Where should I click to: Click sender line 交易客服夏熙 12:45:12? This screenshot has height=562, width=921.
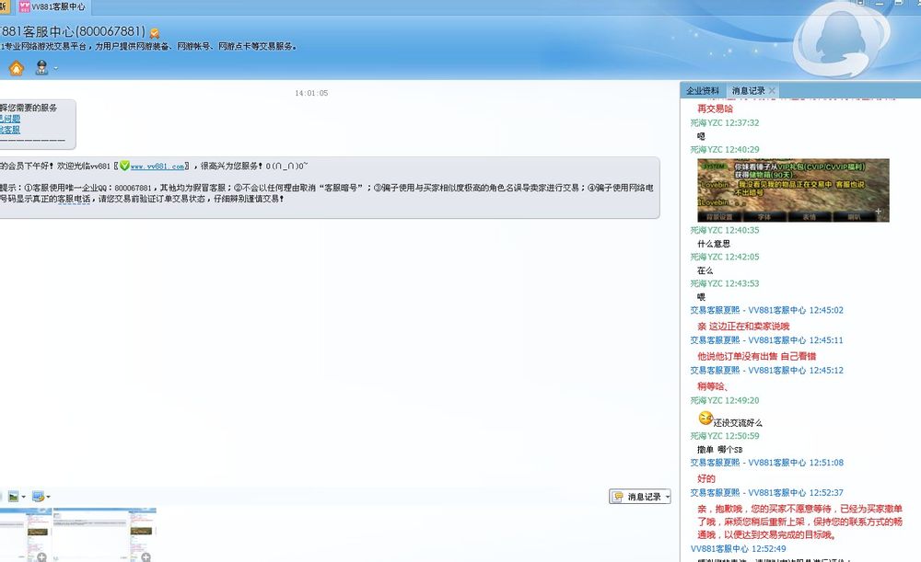[766, 371]
